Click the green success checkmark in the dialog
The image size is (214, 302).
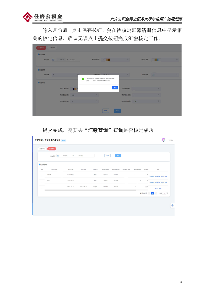coord(83,79)
